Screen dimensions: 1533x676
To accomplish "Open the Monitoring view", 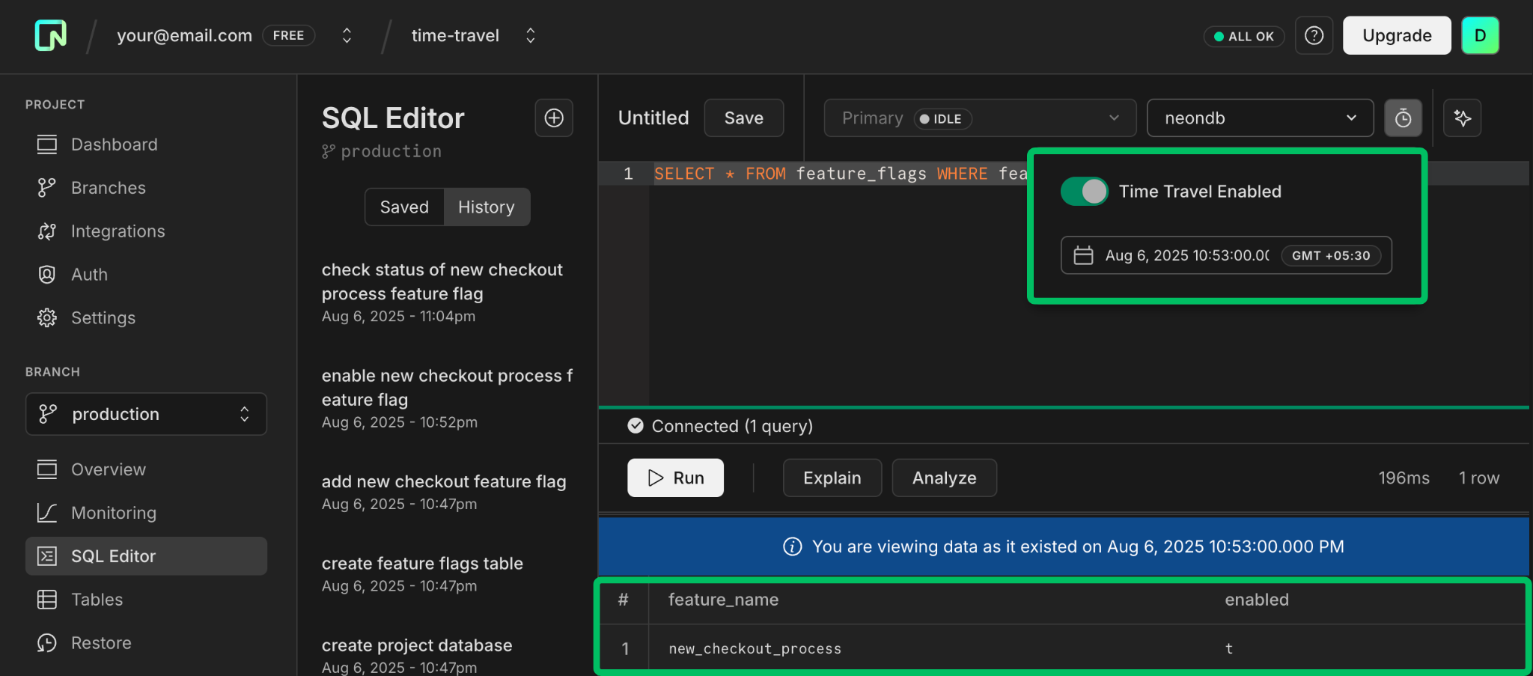I will point(114,512).
